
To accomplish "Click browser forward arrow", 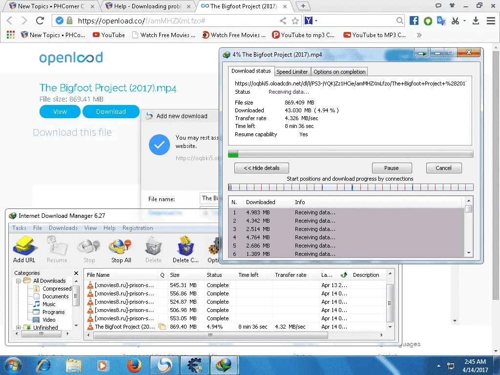I will pyautogui.click(x=24, y=21).
